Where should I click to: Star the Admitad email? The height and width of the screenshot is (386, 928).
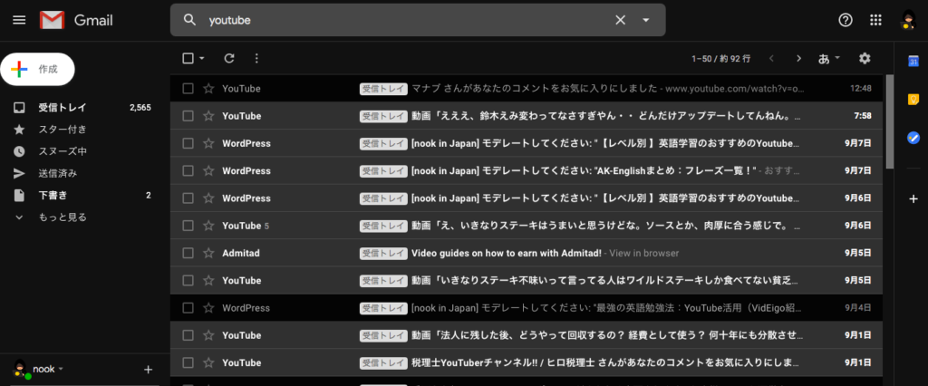coord(208,253)
